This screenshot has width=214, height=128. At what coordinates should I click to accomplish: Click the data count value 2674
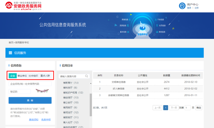tap(167, 82)
